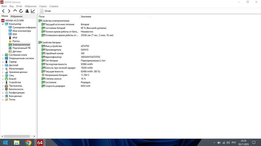The width and height of the screenshot is (261, 146).
Task: Expand the Сервер node
Action: tap(3, 62)
